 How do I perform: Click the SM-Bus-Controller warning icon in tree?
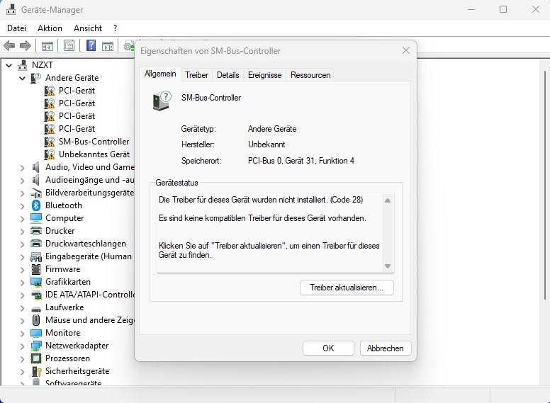point(50,142)
